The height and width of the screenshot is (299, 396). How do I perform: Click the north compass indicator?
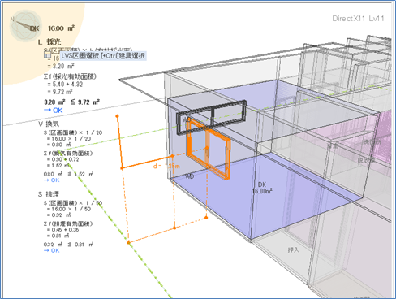pos(26,26)
